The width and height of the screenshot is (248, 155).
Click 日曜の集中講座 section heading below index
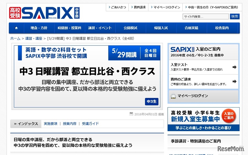click(73, 142)
